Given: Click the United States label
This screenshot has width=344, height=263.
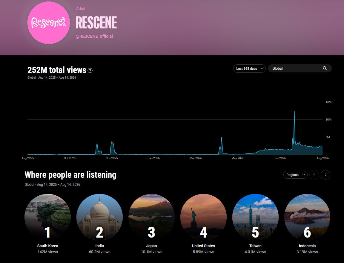Looking at the screenshot, I should [203, 246].
